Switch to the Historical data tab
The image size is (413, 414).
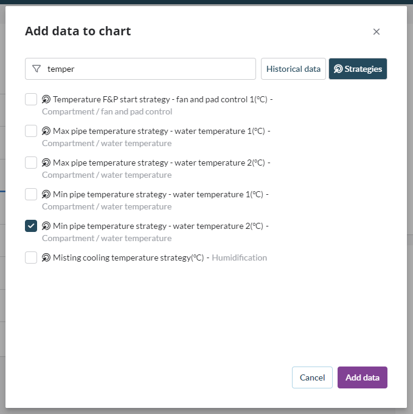(293, 69)
